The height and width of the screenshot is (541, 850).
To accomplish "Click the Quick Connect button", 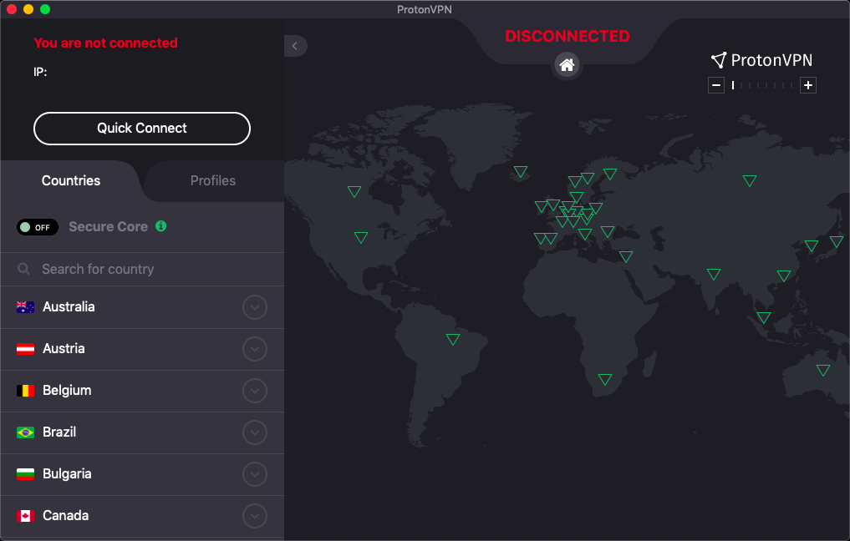I will (142, 129).
